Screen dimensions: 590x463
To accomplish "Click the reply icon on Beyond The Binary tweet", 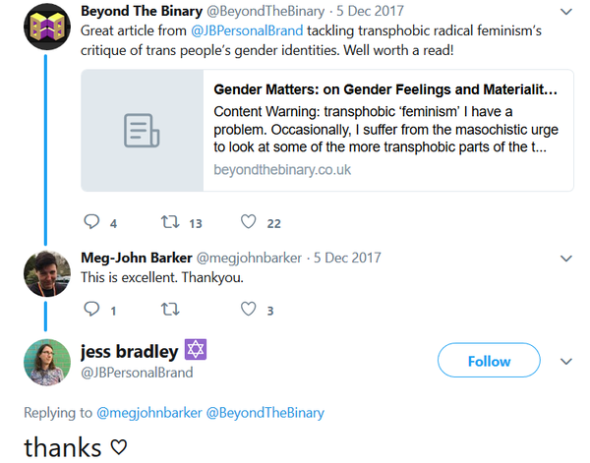I will click(93, 223).
